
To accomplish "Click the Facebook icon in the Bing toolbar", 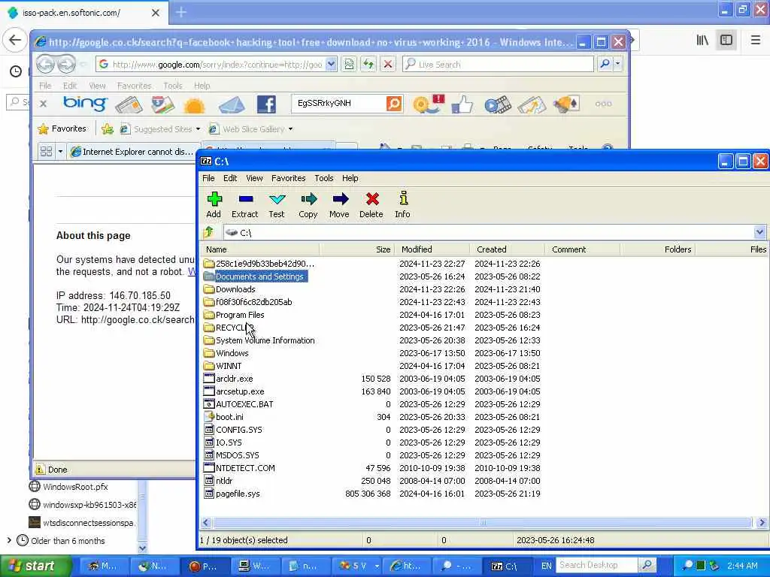I will point(266,104).
